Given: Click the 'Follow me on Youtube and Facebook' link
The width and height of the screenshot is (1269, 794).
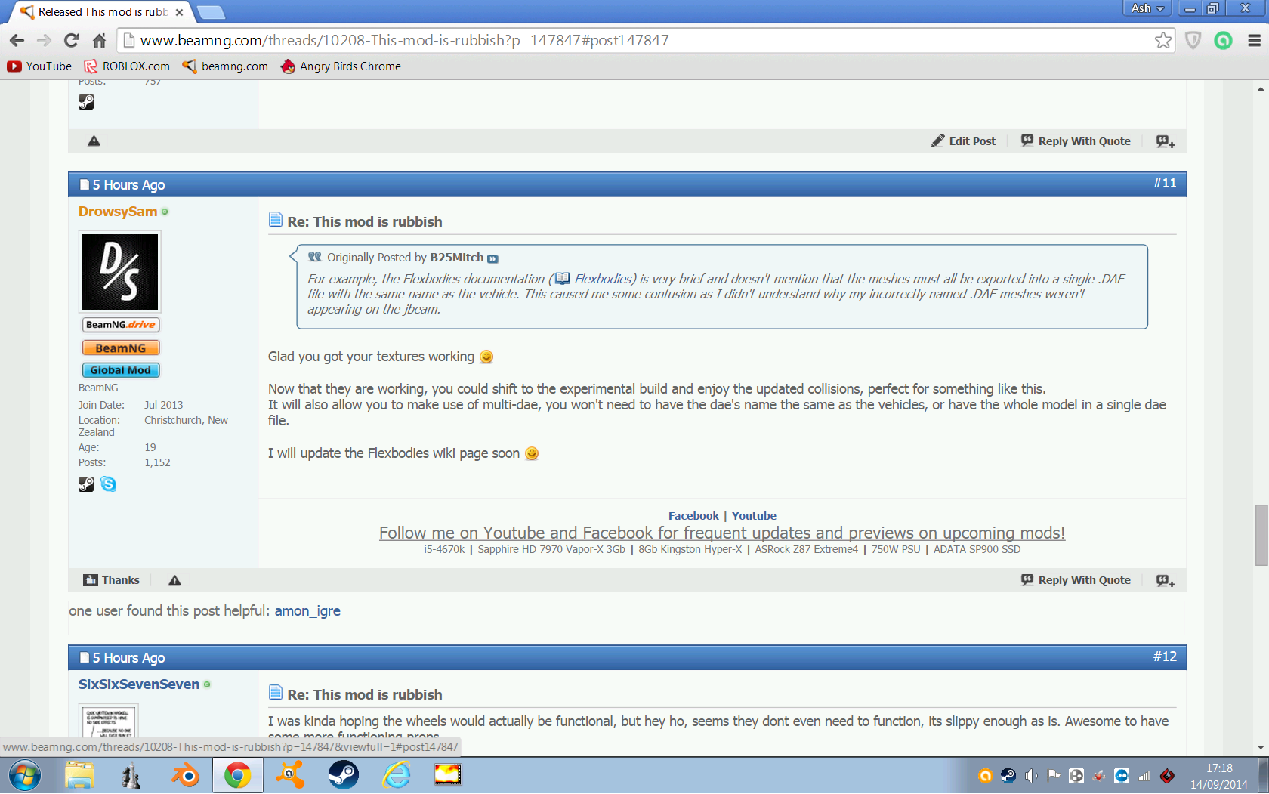Looking at the screenshot, I should (722, 533).
